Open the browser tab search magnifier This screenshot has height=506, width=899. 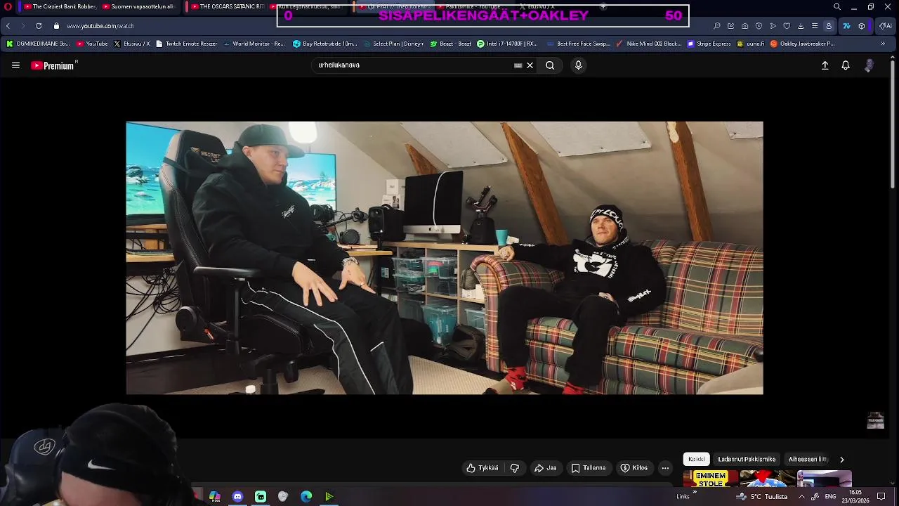tap(836, 7)
